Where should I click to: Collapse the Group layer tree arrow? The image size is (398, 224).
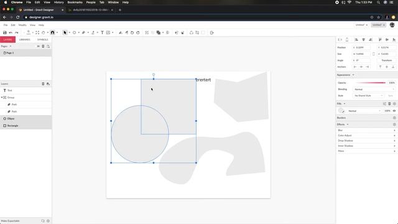point(2,98)
